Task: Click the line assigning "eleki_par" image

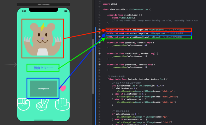Action: pyautogui.click(x=146, y=102)
